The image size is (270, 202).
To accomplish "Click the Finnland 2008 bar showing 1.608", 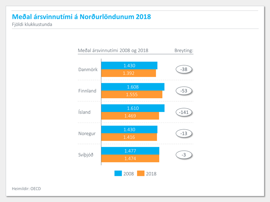I will click(133, 87).
